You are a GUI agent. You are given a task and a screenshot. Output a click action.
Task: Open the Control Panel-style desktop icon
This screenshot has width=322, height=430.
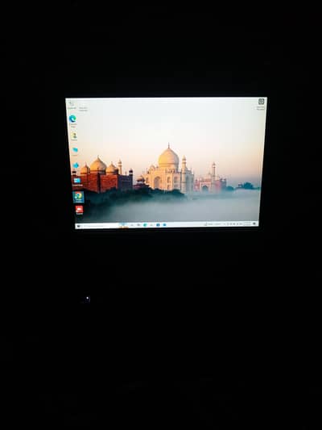pos(77,182)
